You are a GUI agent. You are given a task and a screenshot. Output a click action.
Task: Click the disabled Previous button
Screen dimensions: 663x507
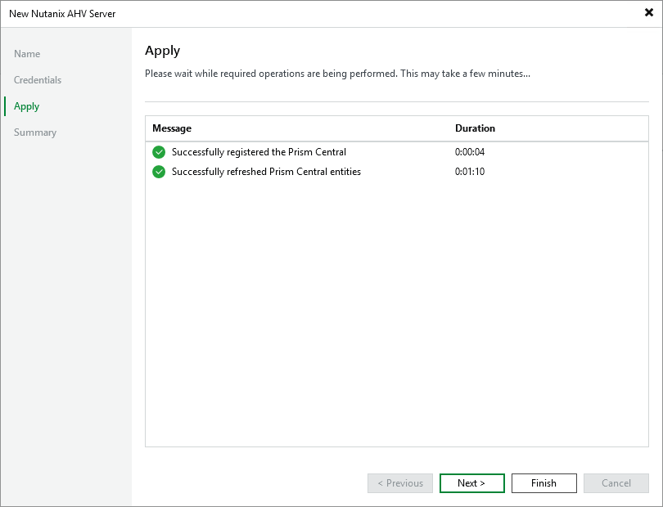click(x=399, y=482)
